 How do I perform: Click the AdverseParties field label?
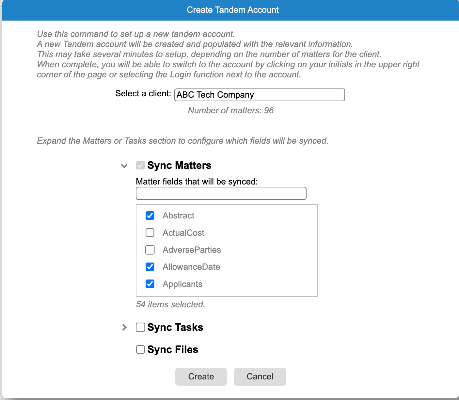[192, 250]
